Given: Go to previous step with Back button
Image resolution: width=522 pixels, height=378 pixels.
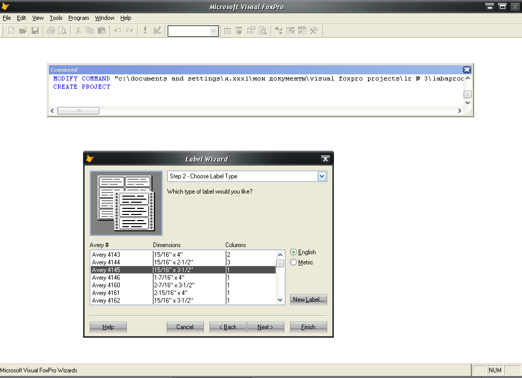Looking at the screenshot, I should 228,327.
